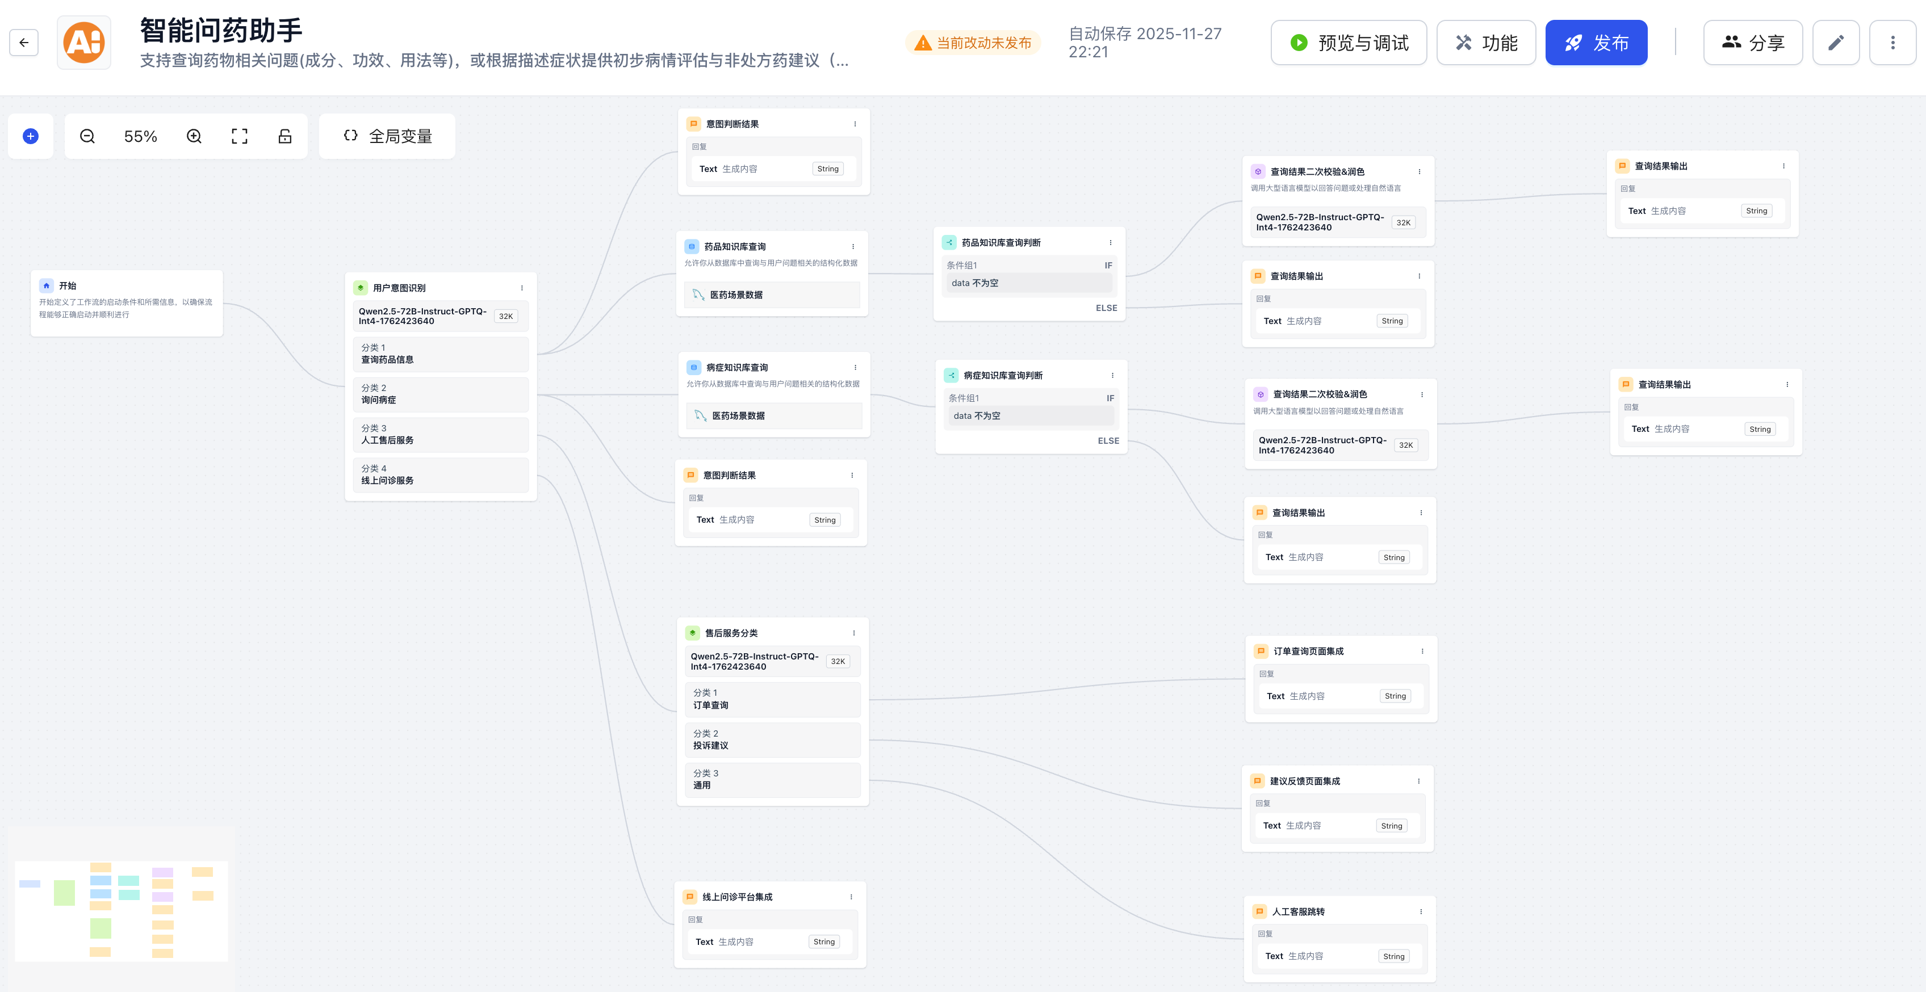Click the 分享 menu item

pos(1753,43)
